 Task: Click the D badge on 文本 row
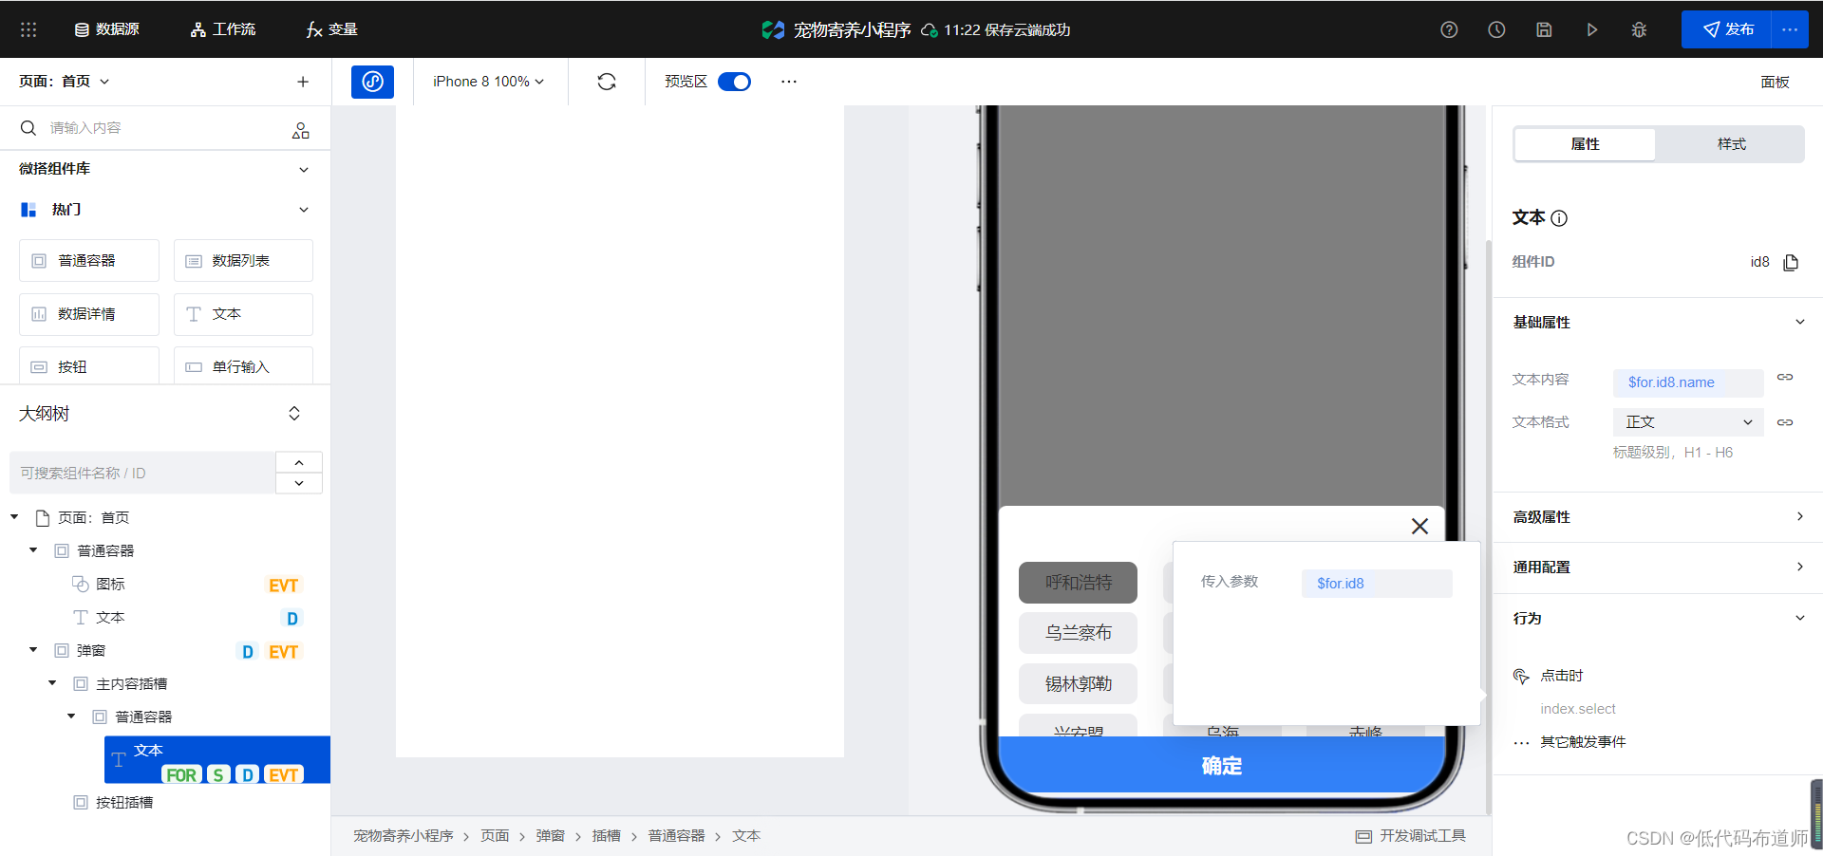tap(292, 619)
